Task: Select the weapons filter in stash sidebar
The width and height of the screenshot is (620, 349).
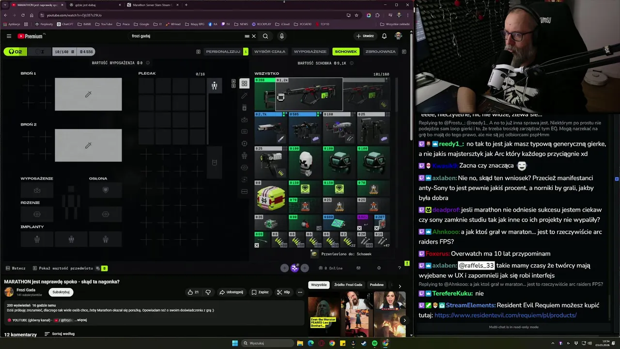Action: 244,95
